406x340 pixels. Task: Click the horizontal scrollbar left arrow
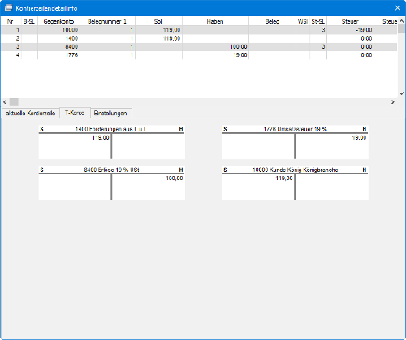5,102
